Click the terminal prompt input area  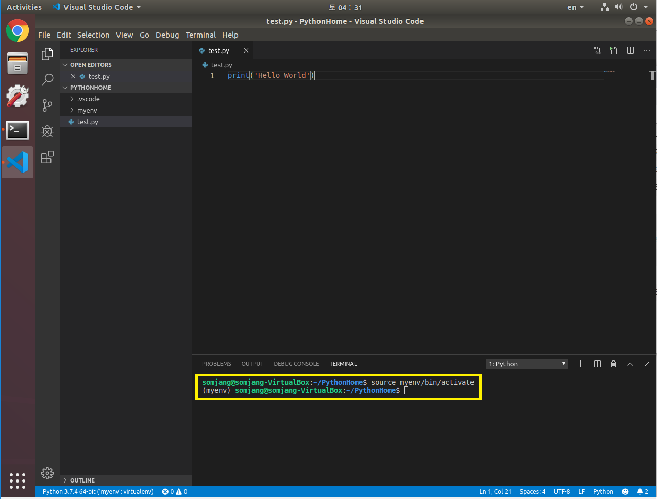pyautogui.click(x=406, y=390)
